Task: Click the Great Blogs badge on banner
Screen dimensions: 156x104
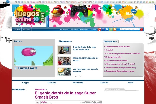Action: (x=131, y=12)
